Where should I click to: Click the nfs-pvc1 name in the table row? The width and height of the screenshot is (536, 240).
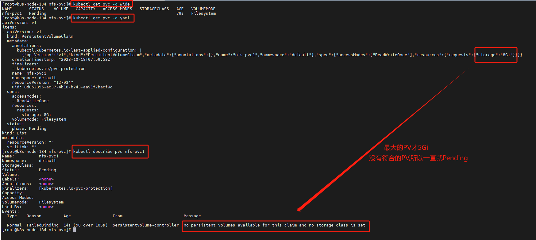coord(12,13)
